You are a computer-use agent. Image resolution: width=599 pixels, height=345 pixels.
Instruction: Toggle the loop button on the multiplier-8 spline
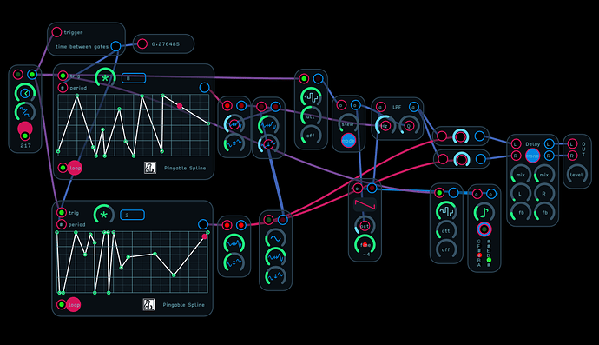pos(75,168)
